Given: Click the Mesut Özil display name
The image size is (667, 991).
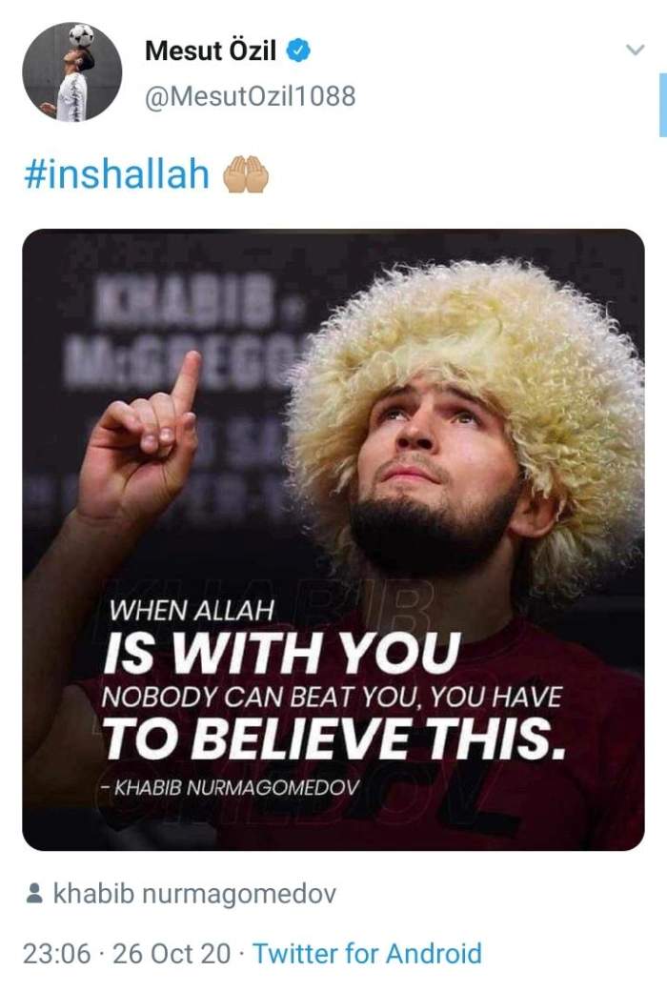Looking at the screenshot, I should pos(211,51).
